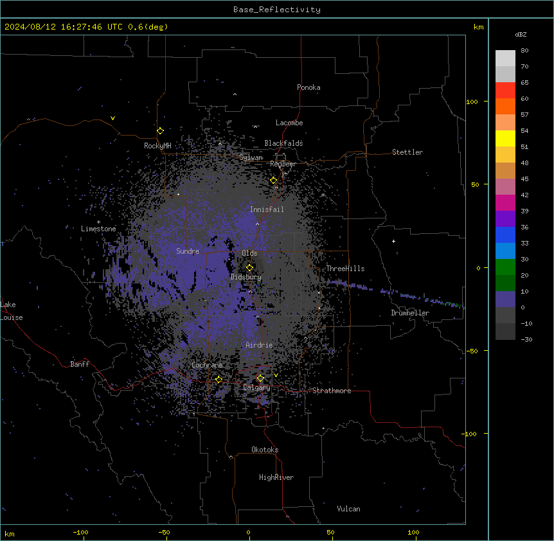The image size is (554, 541).
Task: Click the Ponoka city label
Action: 308,87
